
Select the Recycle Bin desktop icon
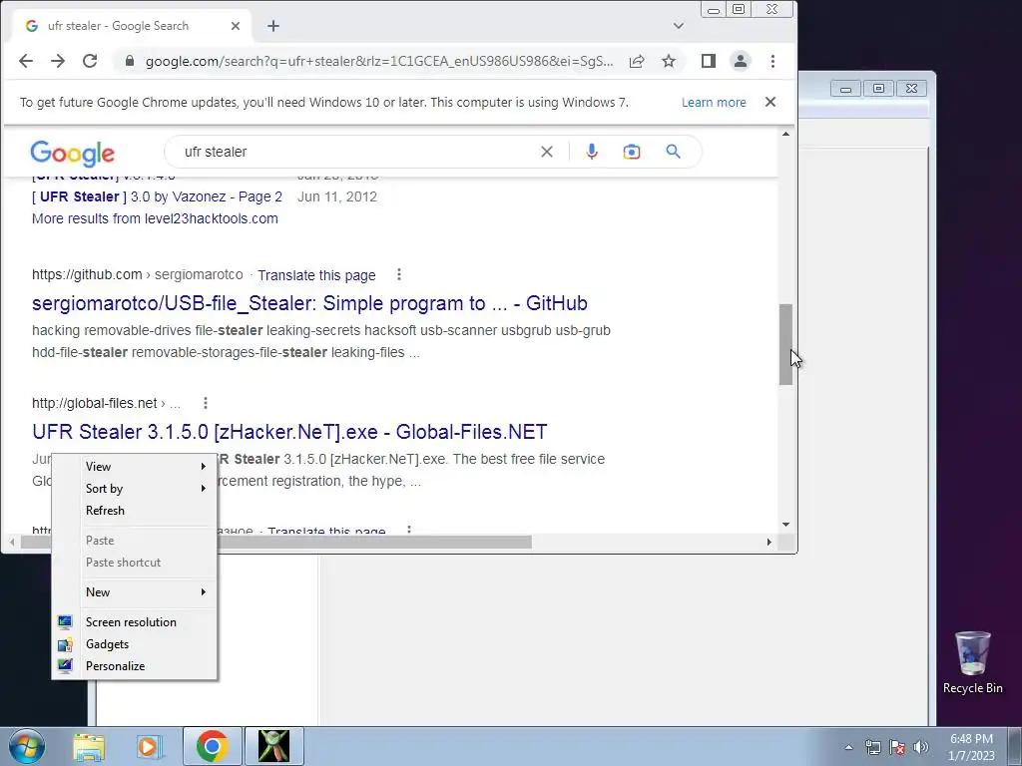coord(972,662)
